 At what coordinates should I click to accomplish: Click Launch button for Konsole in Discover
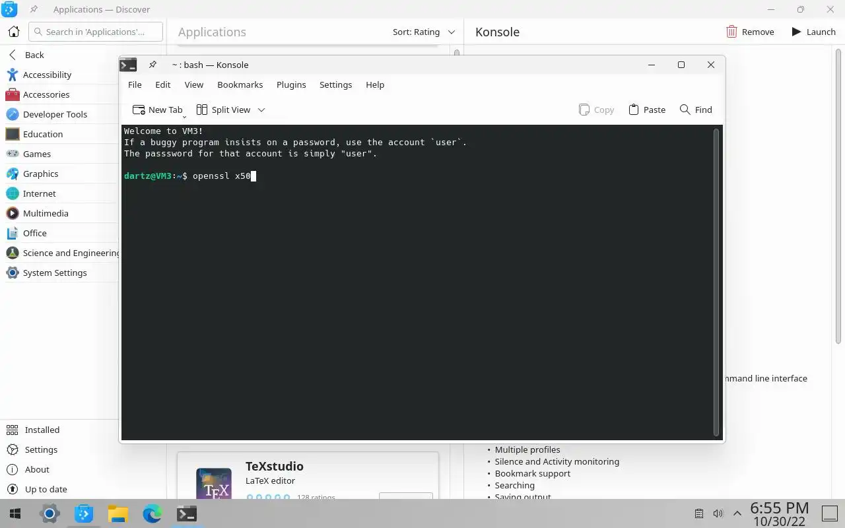813,32
